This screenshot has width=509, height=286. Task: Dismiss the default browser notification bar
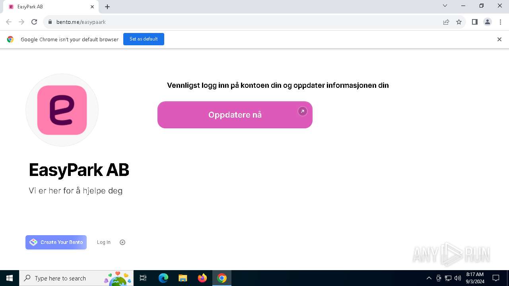(499, 39)
